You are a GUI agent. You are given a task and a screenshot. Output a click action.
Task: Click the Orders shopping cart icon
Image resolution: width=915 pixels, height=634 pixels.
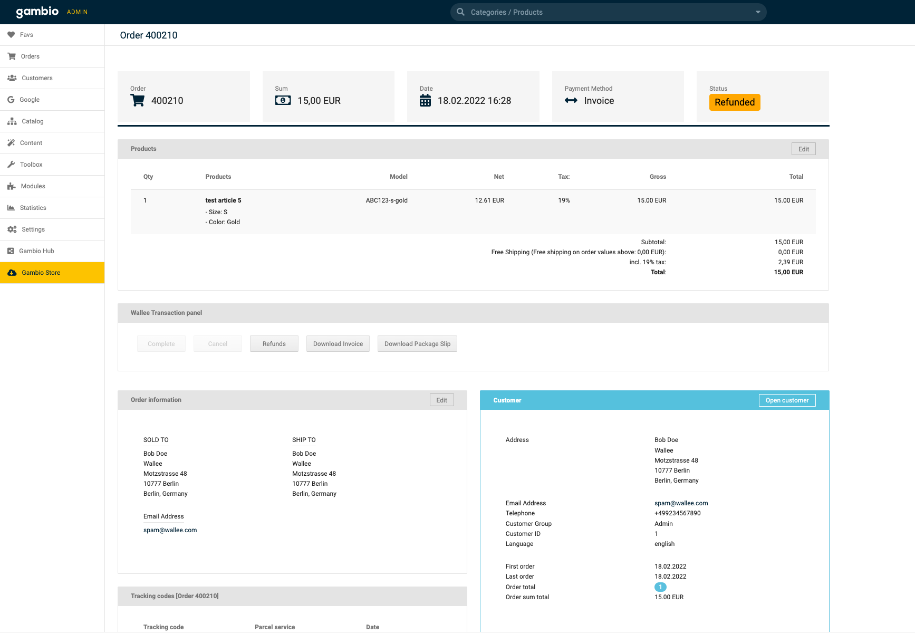coord(12,56)
